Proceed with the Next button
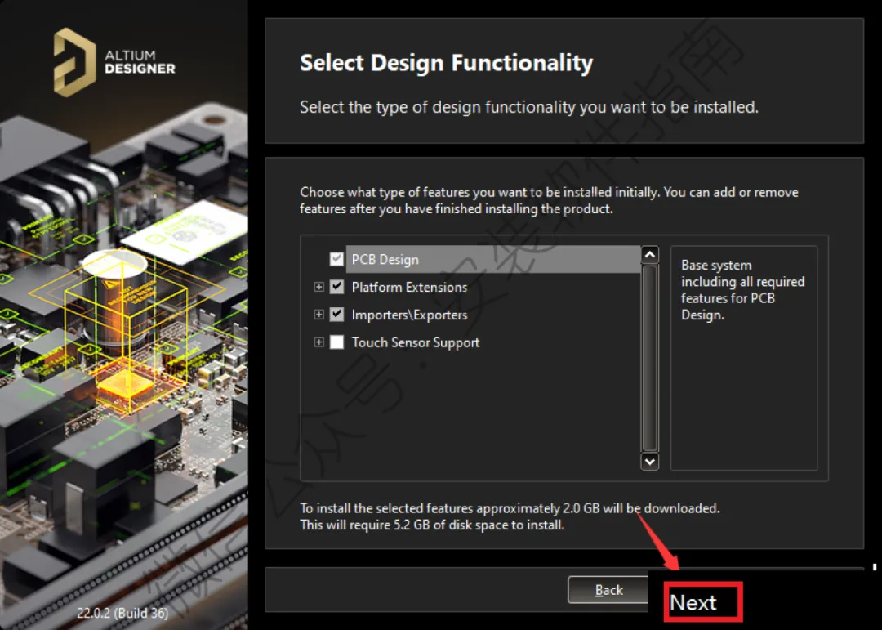882x630 pixels. coord(703,602)
